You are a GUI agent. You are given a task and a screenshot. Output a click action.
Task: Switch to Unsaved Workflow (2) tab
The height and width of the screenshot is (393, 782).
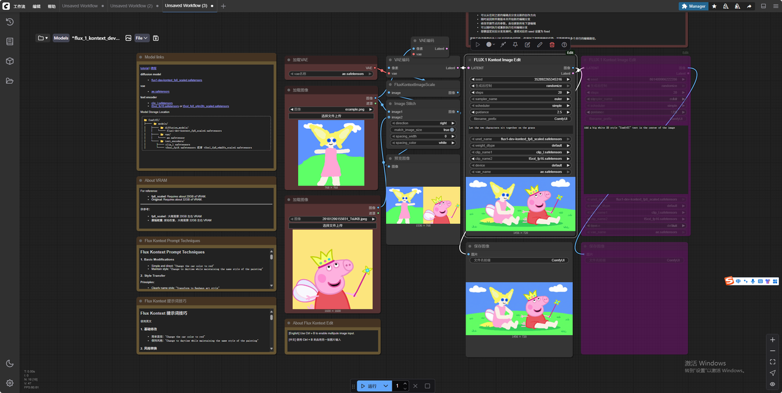click(131, 6)
